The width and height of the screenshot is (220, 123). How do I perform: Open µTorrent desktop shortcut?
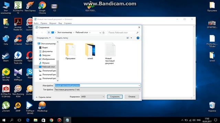tap(6, 107)
